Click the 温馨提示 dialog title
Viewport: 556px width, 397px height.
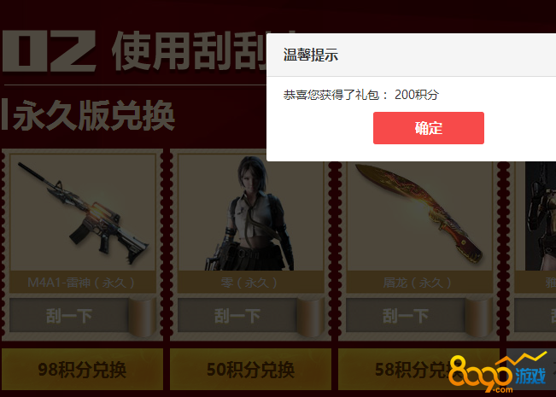[311, 55]
